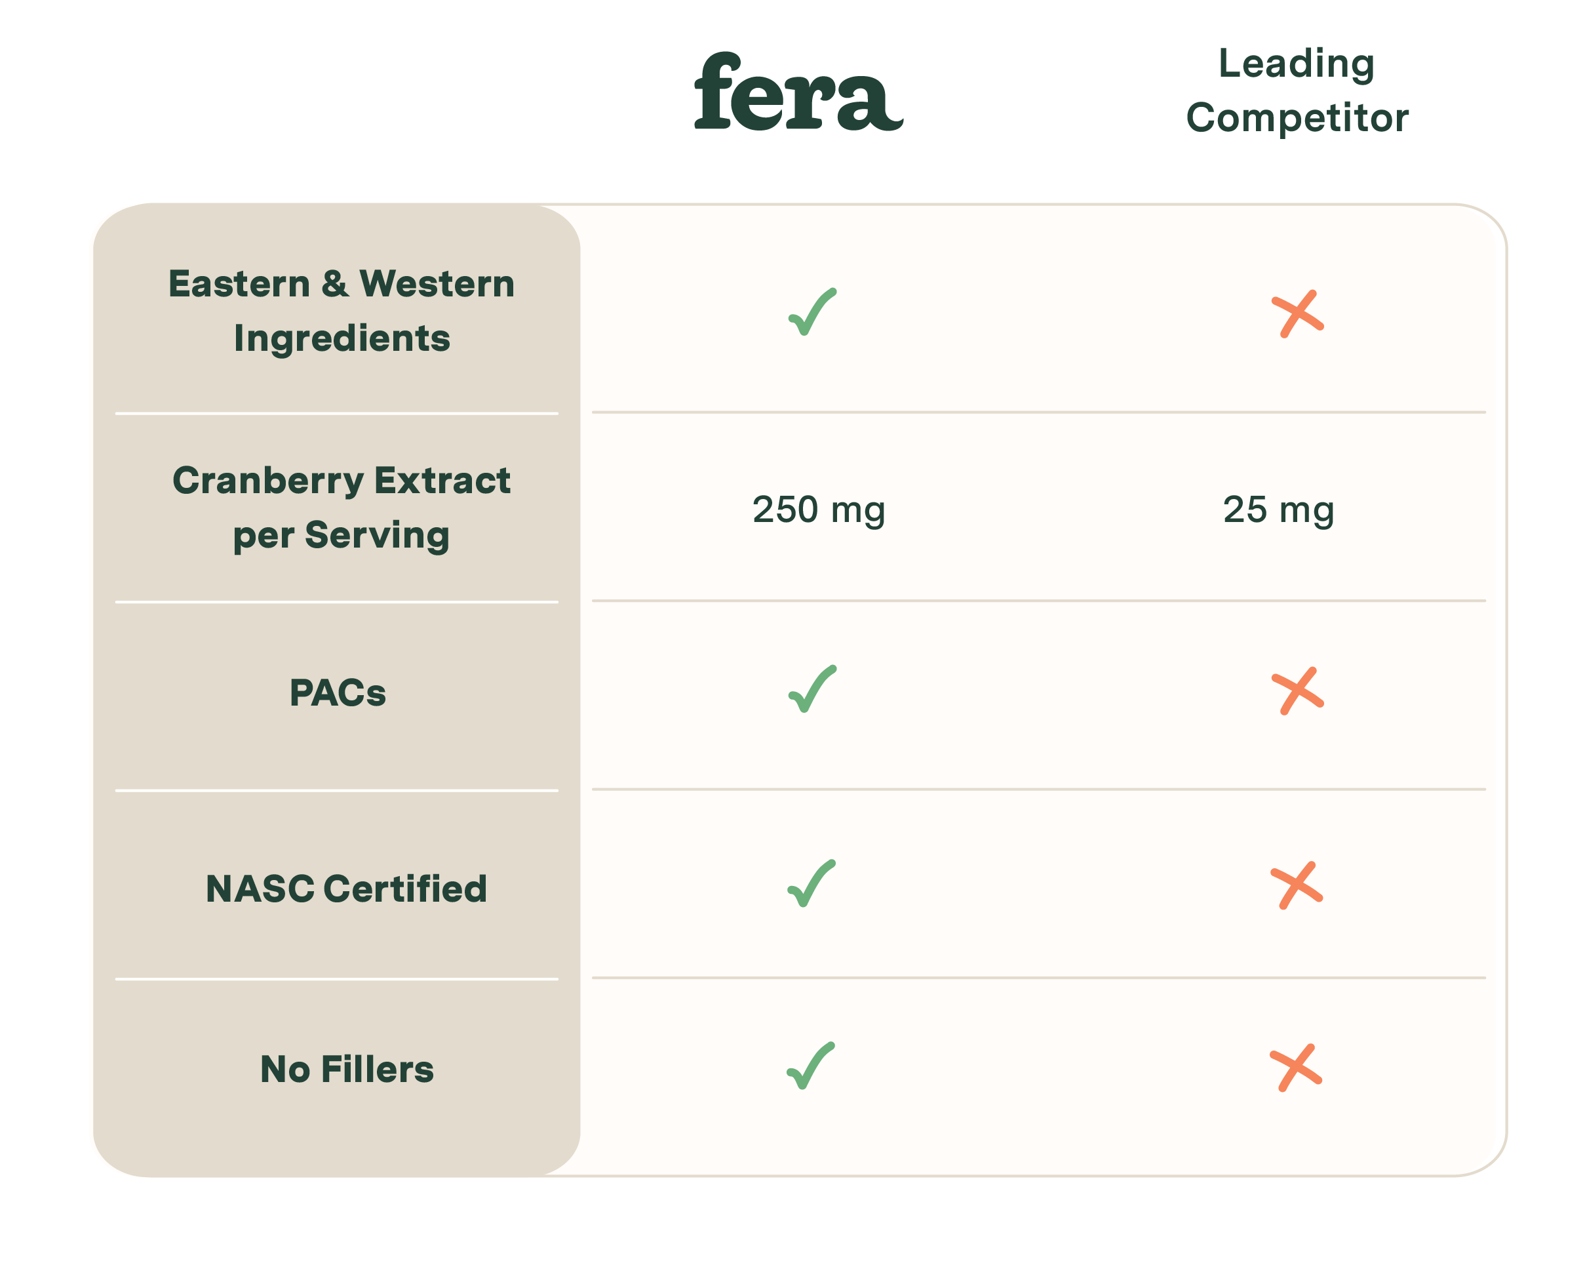This screenshot has height=1265, width=1585.
Task: Click the fera logo
Action: point(798,92)
